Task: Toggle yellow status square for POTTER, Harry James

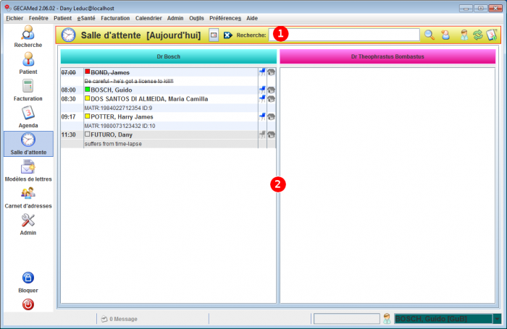Action: (88, 116)
